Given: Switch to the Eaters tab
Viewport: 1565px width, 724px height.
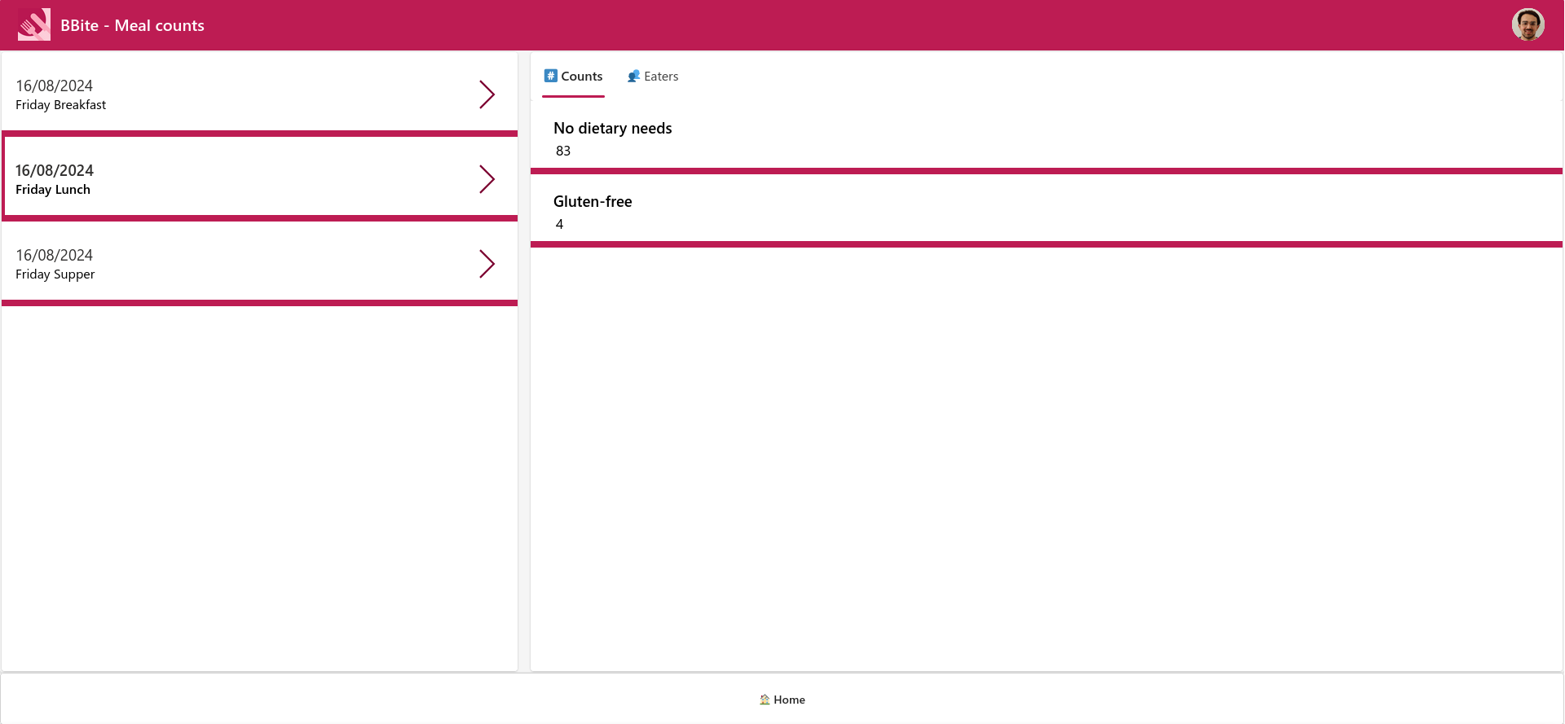Looking at the screenshot, I should click(660, 77).
